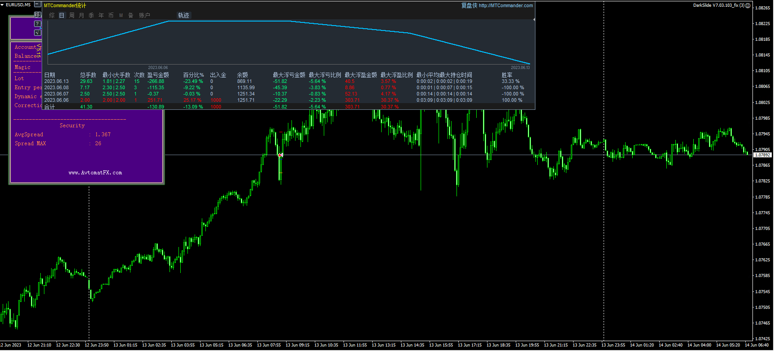The width and height of the screenshot is (774, 351).
Task: Expand the EURUSD,M5 chart dropdown triangle
Action: pos(2,4)
